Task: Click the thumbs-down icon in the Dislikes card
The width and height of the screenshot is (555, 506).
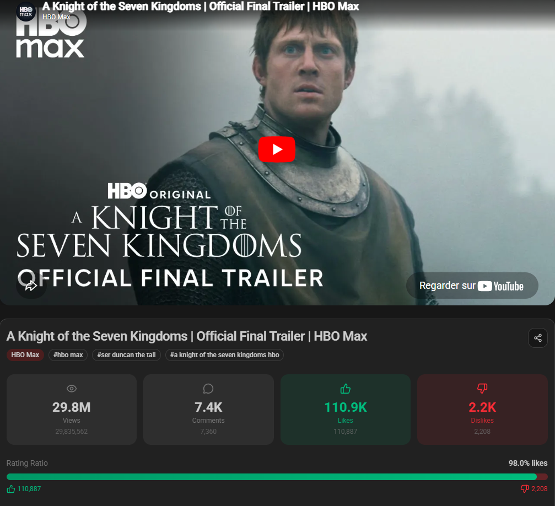Action: pos(482,389)
